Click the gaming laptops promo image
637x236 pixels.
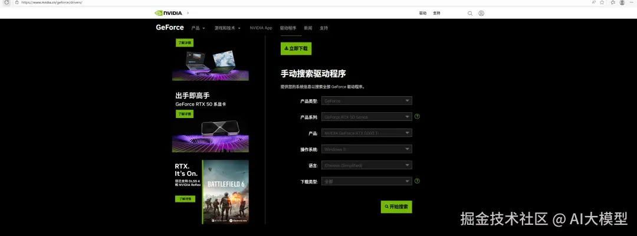coord(211,64)
